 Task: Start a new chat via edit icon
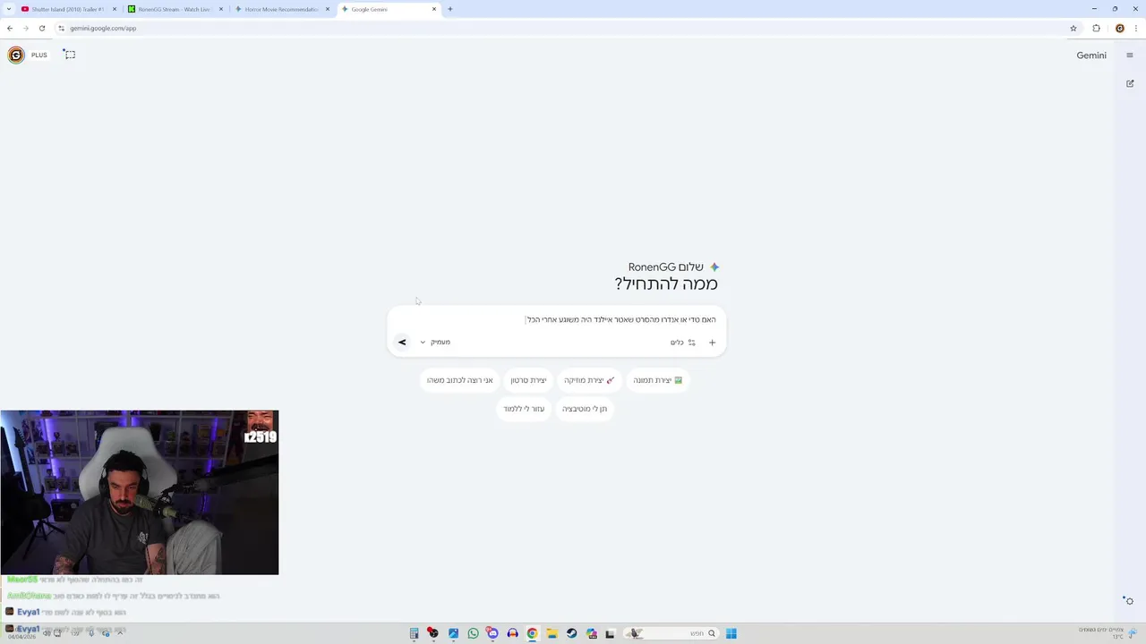pos(1129,83)
